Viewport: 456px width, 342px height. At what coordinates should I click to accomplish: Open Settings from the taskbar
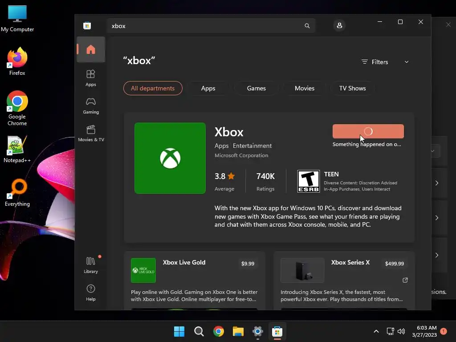click(x=258, y=331)
